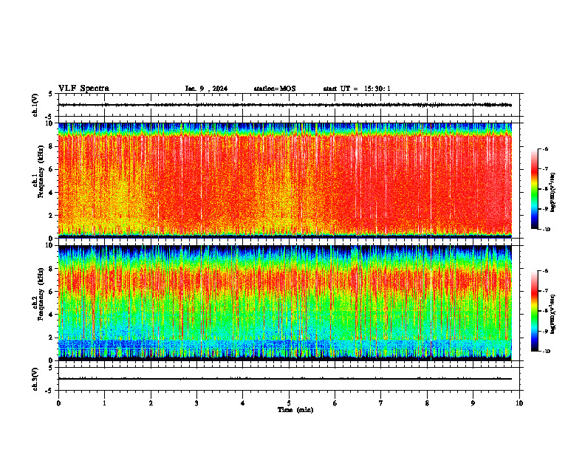This screenshot has width=585, height=452.
Task: Click the ch.1 "Frequency (kHz)" axis label
Action: [x=41, y=172]
